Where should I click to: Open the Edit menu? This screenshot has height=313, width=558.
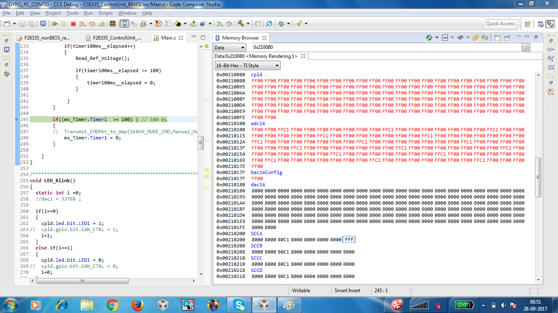(x=20, y=13)
